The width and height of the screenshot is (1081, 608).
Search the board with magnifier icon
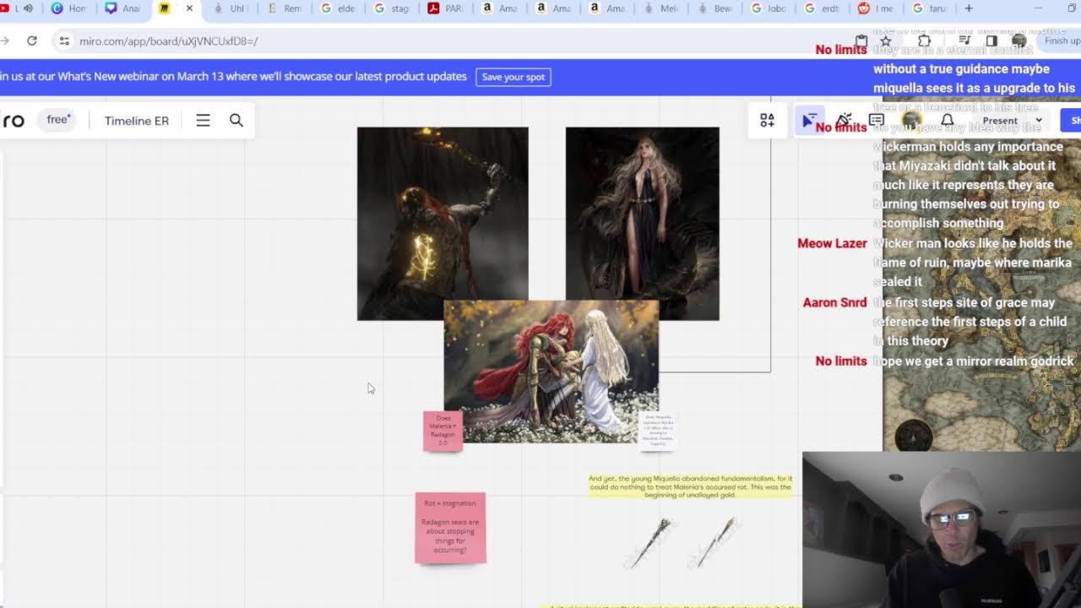click(x=236, y=121)
